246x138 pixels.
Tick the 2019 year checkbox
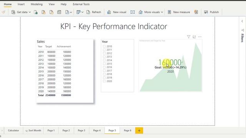coord(104,77)
